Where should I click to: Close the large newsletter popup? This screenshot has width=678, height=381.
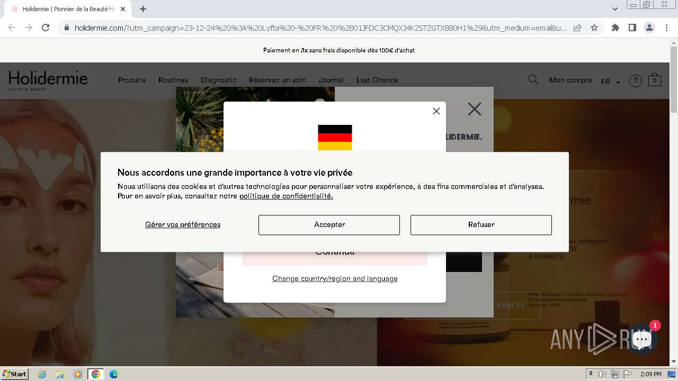475,109
